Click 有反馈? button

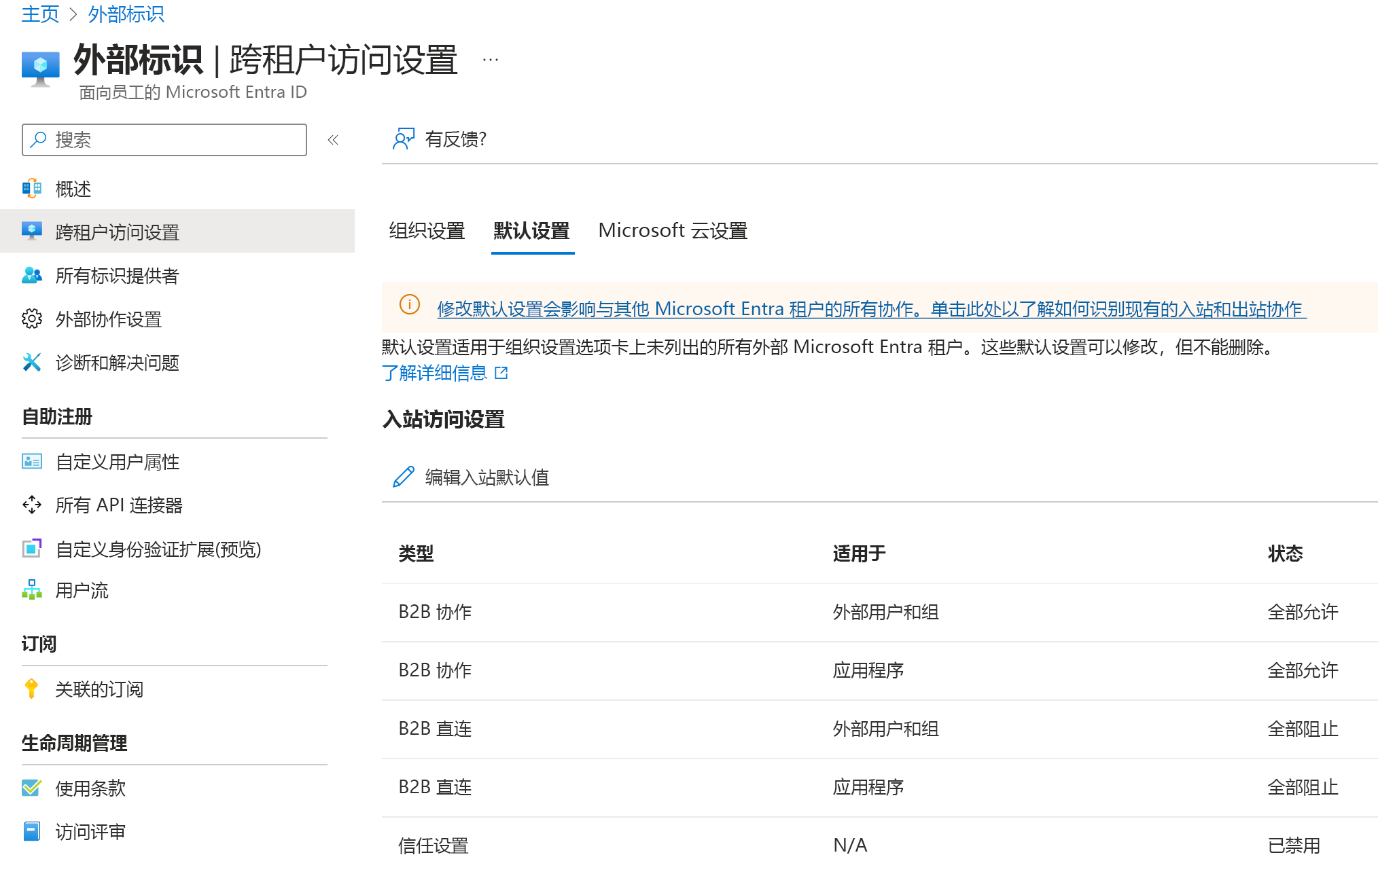tap(440, 139)
